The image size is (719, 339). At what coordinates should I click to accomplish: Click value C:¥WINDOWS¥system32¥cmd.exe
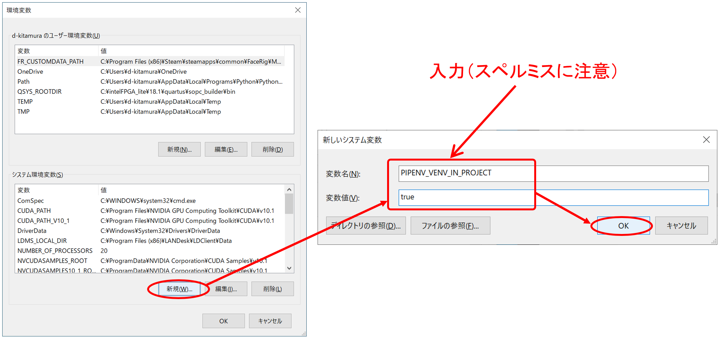coord(148,201)
